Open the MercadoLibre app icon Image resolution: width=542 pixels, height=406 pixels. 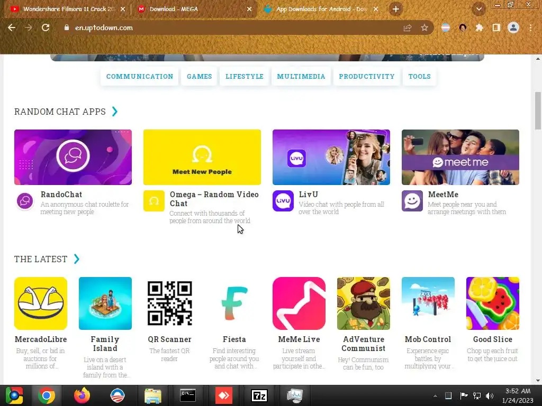(x=41, y=303)
